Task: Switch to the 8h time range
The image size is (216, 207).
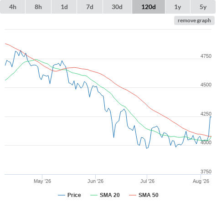Action: (x=38, y=7)
